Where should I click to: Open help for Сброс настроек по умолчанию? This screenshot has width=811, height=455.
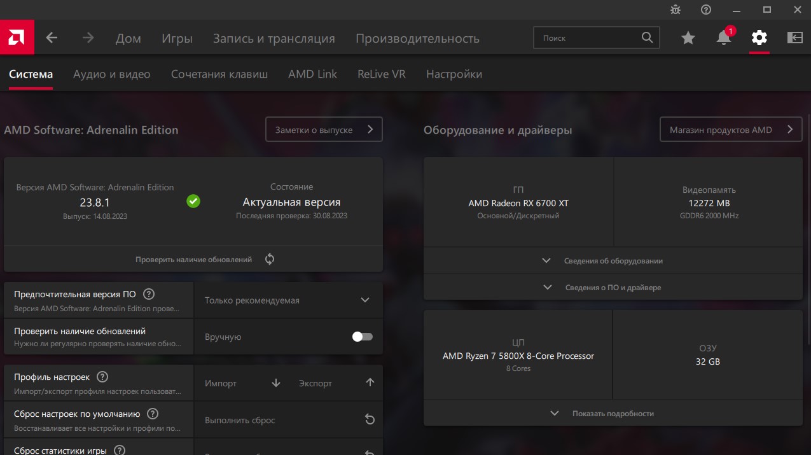point(153,414)
